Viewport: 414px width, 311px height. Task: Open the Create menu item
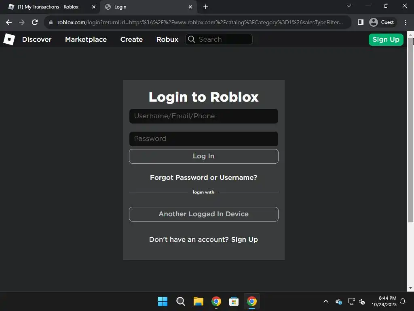pos(131,39)
